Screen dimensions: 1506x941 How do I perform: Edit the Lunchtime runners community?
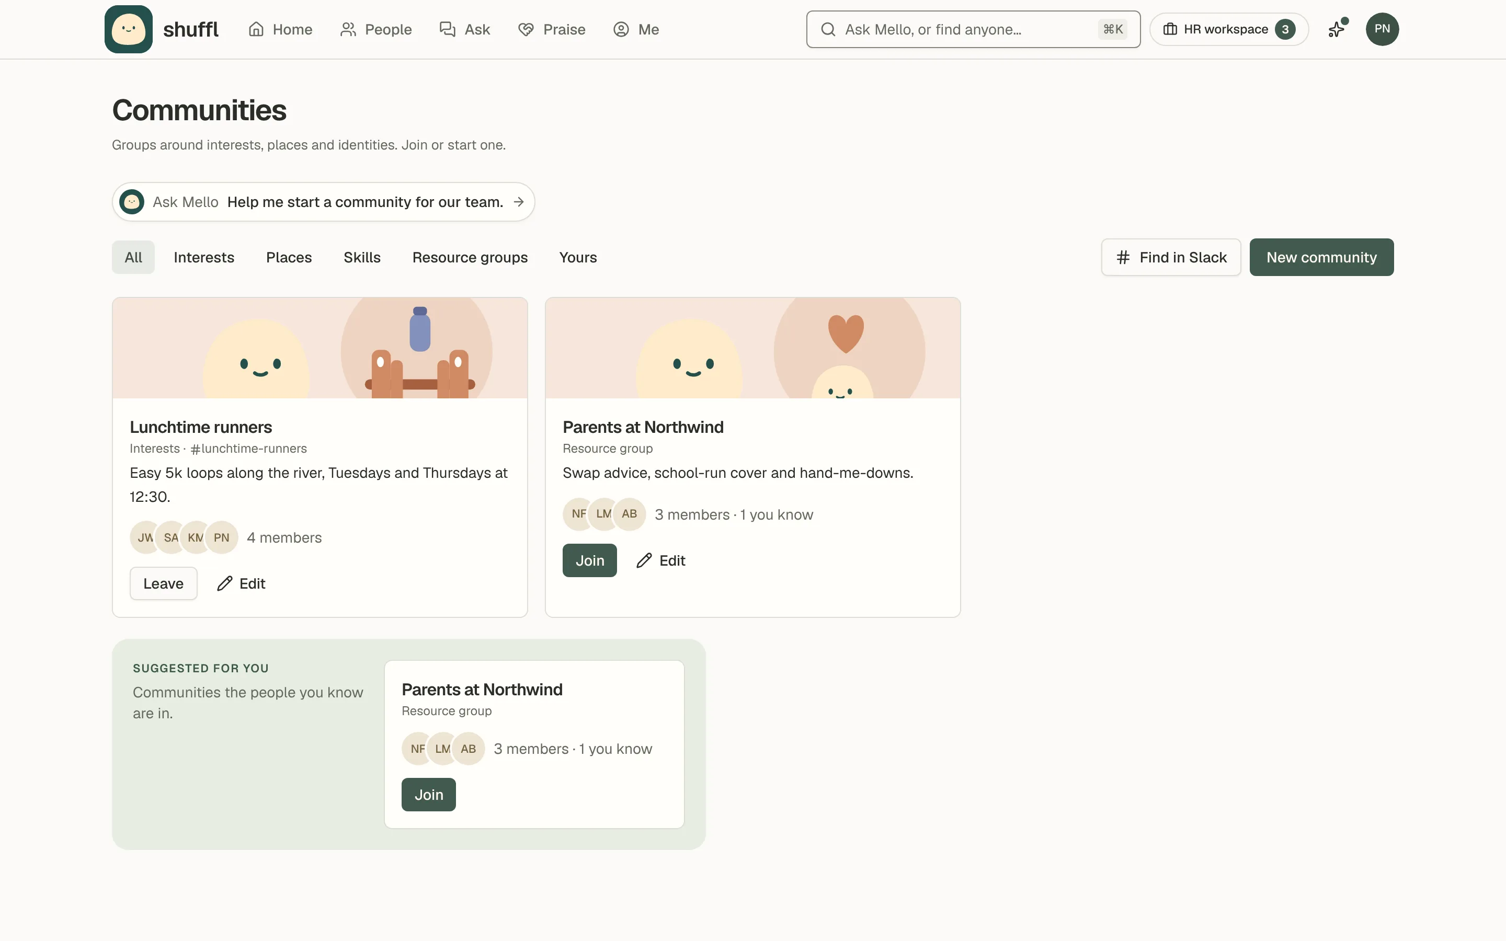click(241, 583)
